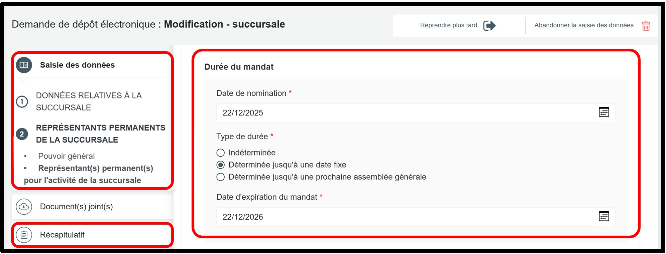Viewport: 666px width, 254px height.
Task: Click Reprendre plus tard button
Action: pos(448,25)
